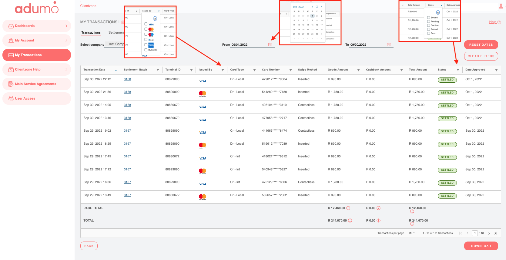The width and height of the screenshot is (506, 260).
Task: Click the CLEAR FILTERS button
Action: pos(481,56)
